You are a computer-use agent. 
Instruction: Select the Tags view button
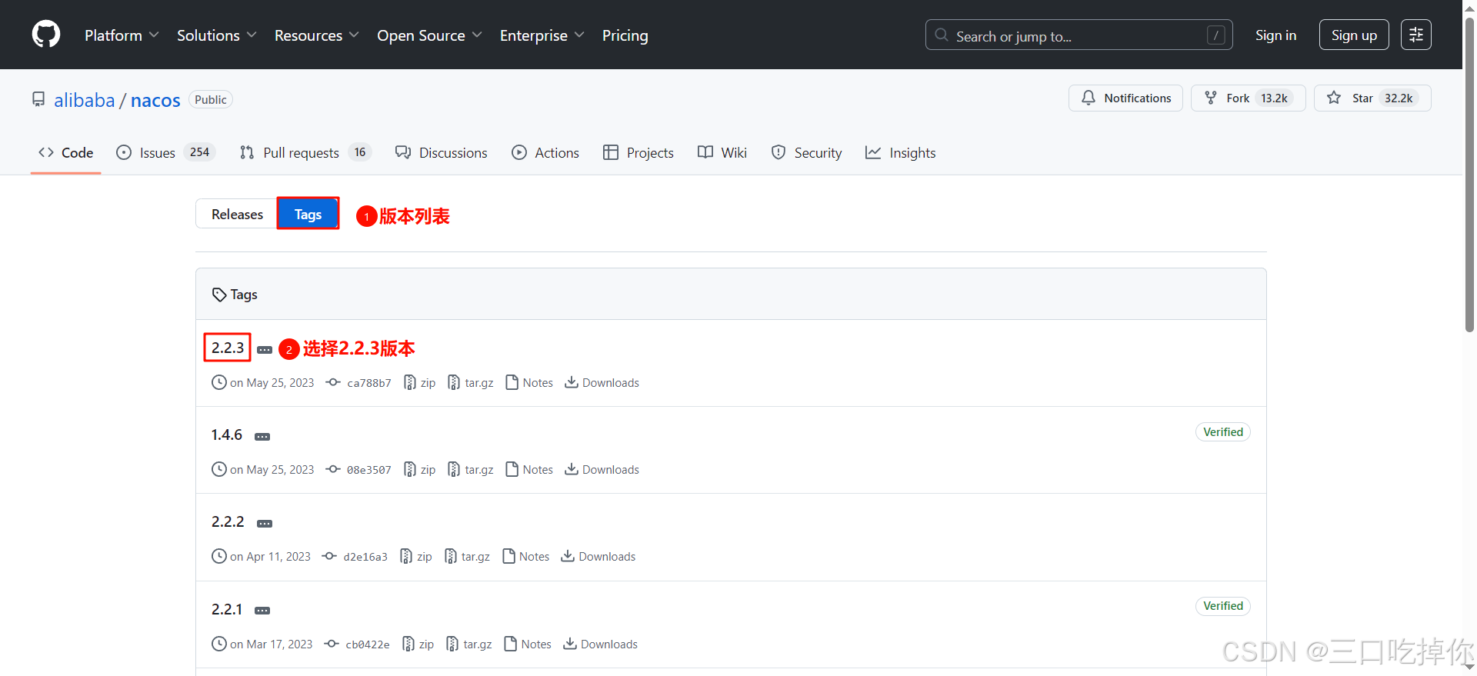pyautogui.click(x=308, y=214)
